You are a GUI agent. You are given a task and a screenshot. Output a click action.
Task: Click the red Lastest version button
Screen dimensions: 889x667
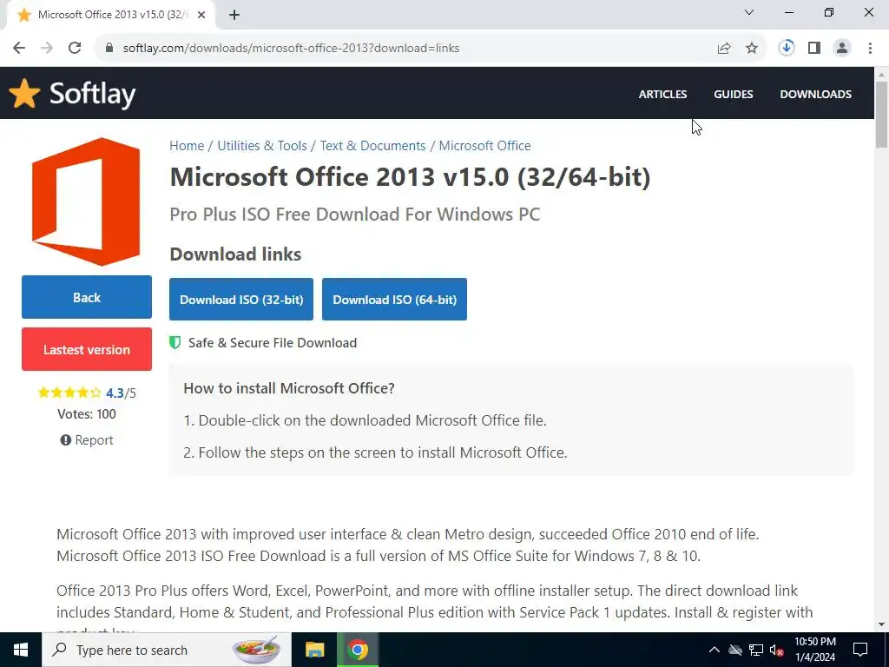point(87,349)
